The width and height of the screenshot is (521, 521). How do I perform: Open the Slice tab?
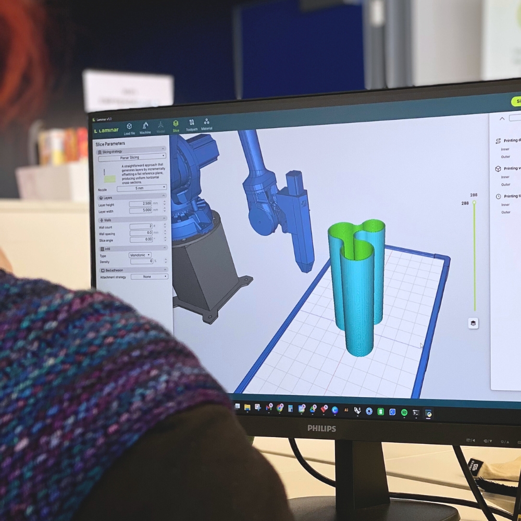point(176,126)
